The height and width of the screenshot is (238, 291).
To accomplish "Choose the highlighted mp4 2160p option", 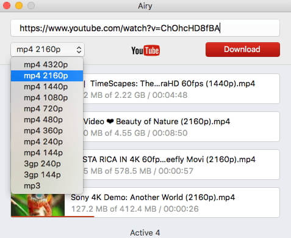I will point(47,76).
